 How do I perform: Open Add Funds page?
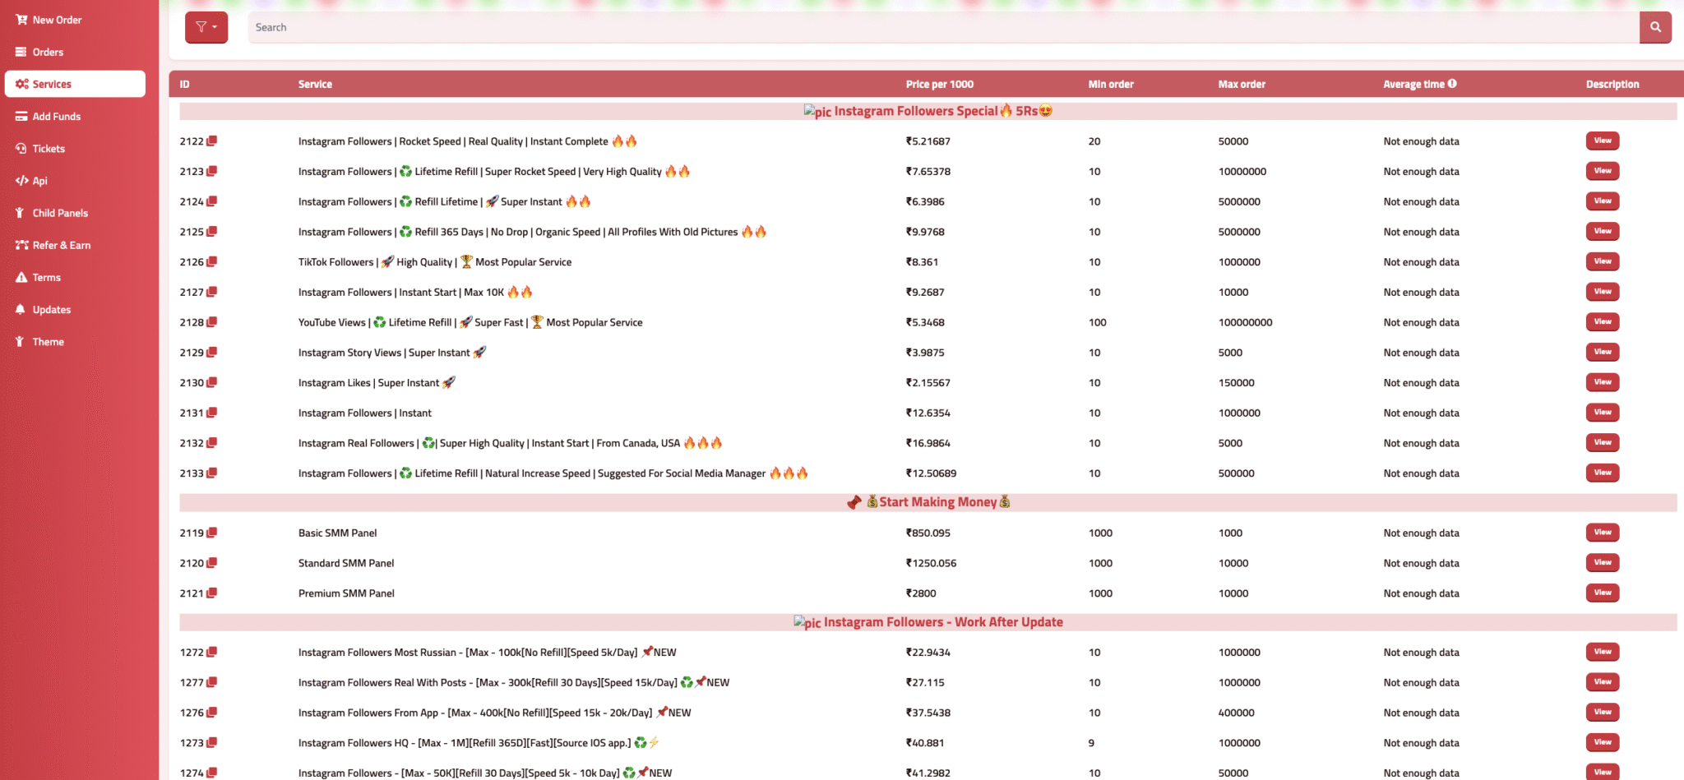(56, 117)
